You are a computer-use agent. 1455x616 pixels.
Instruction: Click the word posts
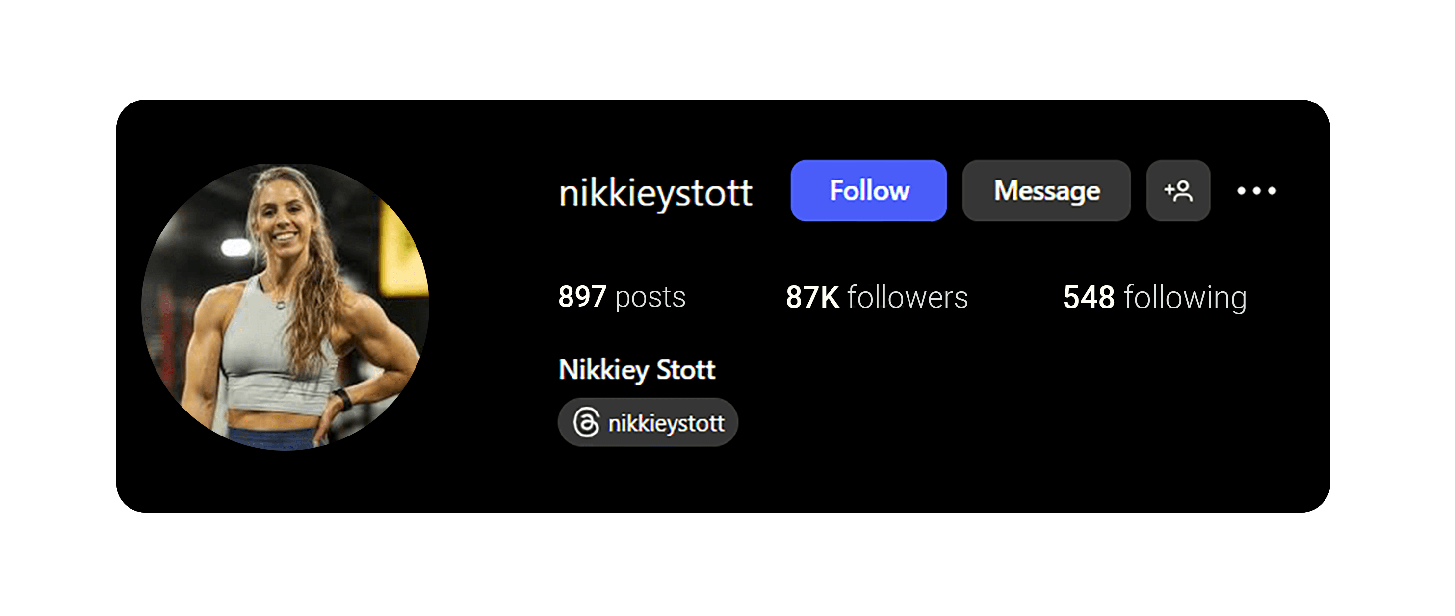coord(650,298)
